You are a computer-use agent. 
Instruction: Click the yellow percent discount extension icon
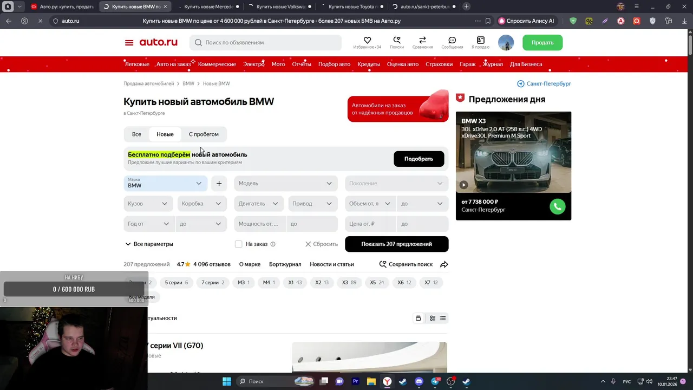(589, 21)
